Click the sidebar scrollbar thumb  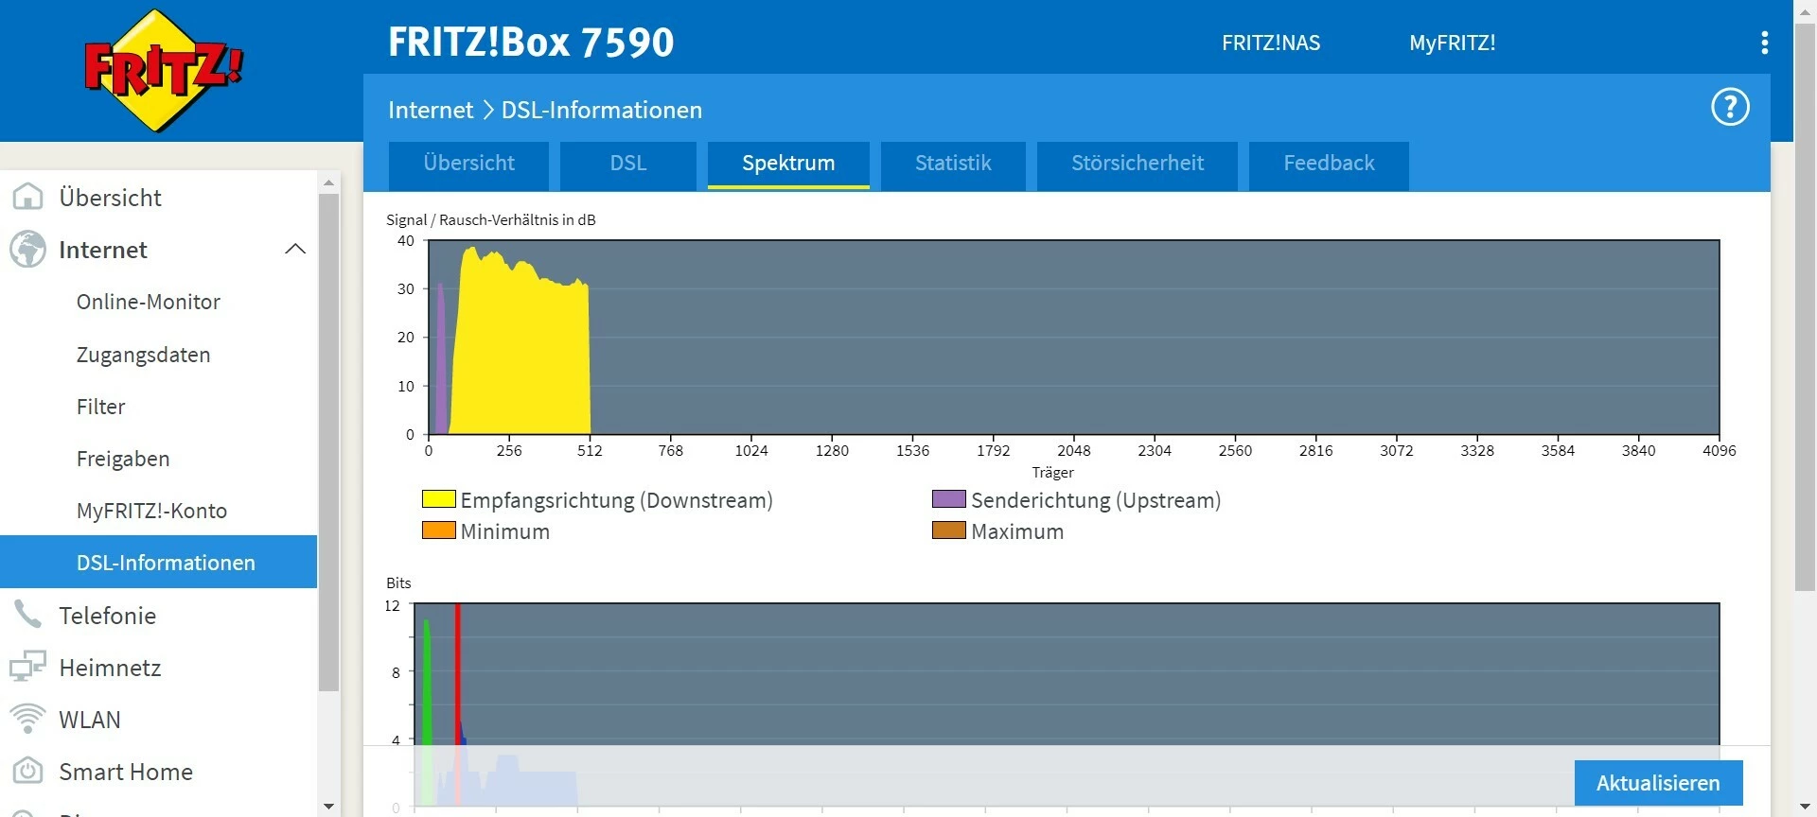(x=328, y=443)
